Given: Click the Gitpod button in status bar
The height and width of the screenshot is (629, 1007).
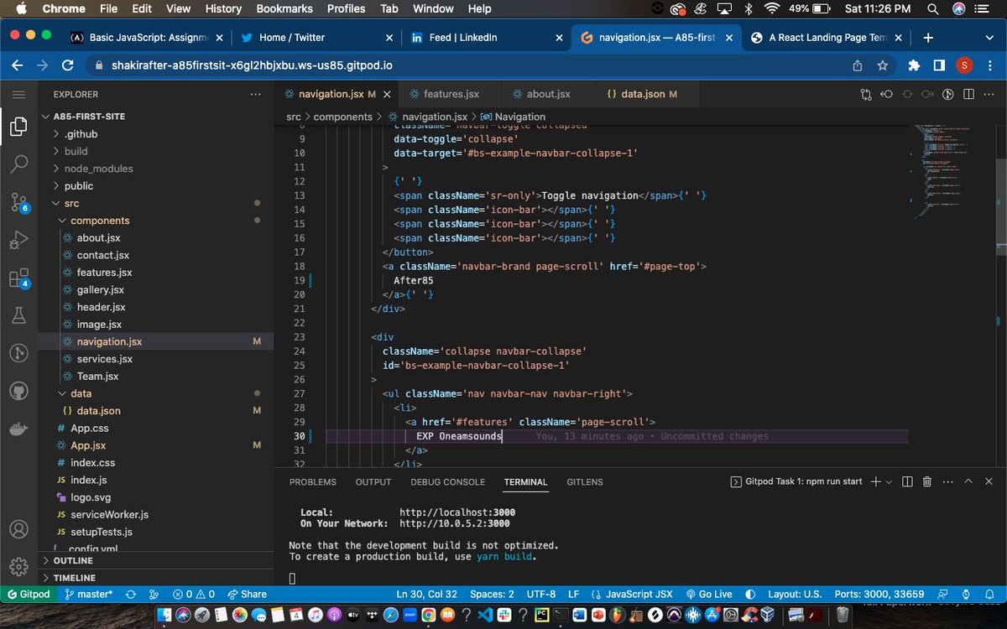Looking at the screenshot, I should point(29,594).
